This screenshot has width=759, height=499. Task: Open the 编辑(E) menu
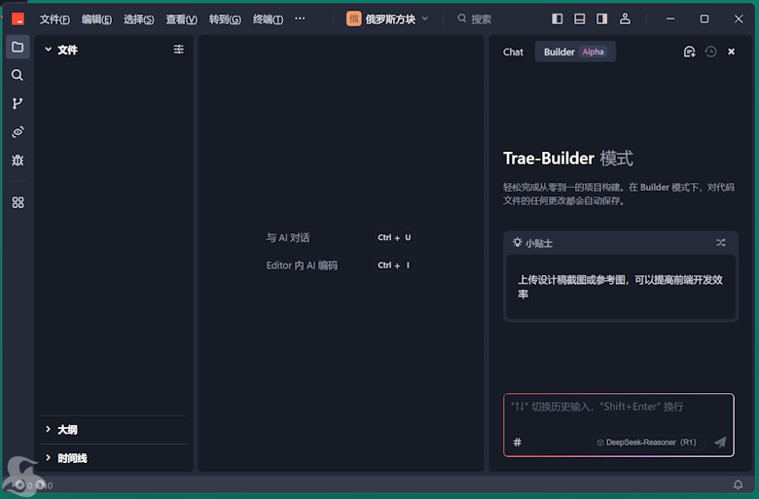click(96, 19)
